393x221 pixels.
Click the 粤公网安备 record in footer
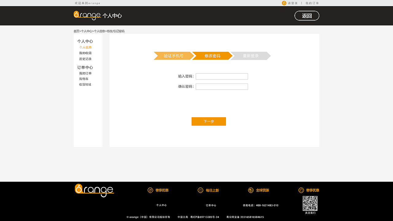245,217
